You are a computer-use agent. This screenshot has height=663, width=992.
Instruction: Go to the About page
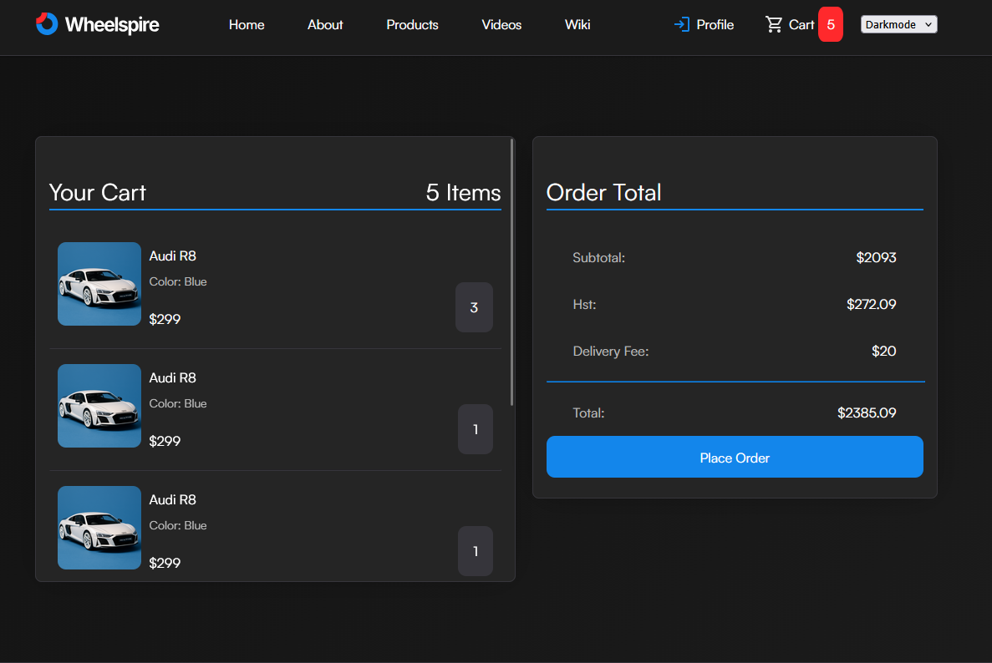[x=324, y=24]
